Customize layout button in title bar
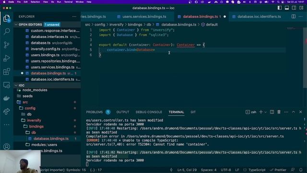The height and width of the screenshot is (173, 307). [x=301, y=8]
